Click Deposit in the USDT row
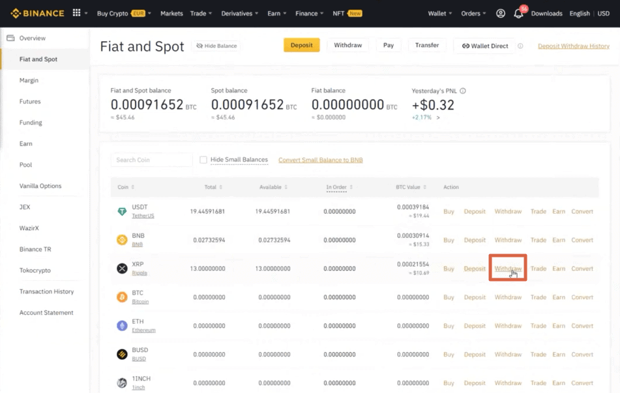The height and width of the screenshot is (393, 620). point(475,212)
